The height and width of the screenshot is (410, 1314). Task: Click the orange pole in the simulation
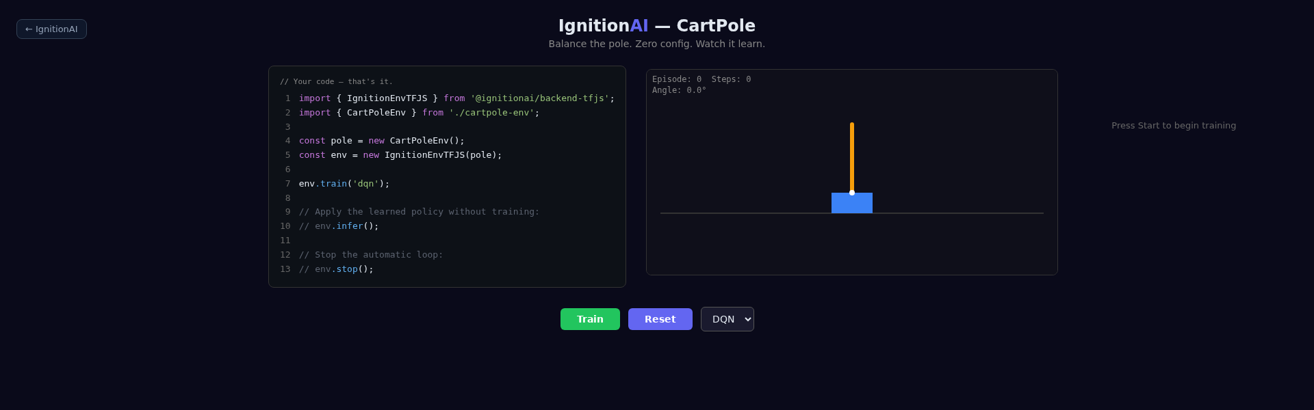coord(852,156)
